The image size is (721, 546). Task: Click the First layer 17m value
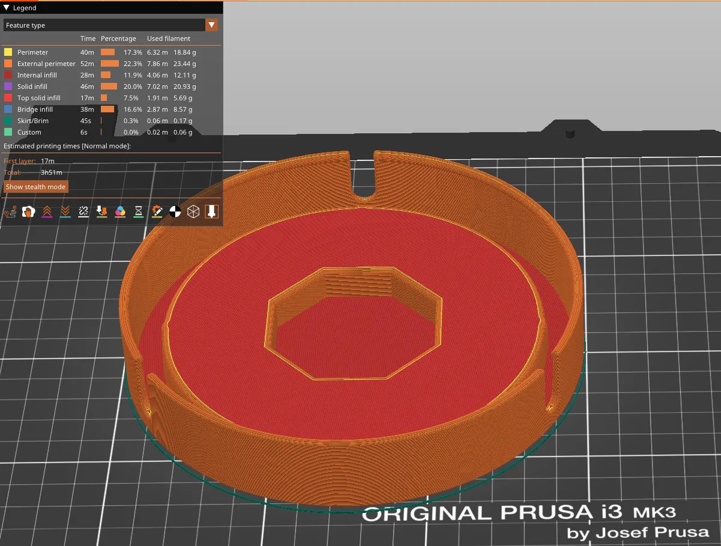(x=47, y=161)
